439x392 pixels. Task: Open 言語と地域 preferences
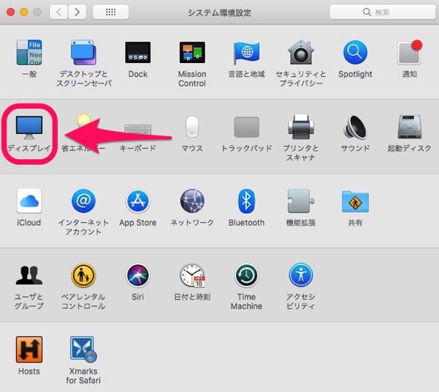(x=246, y=53)
